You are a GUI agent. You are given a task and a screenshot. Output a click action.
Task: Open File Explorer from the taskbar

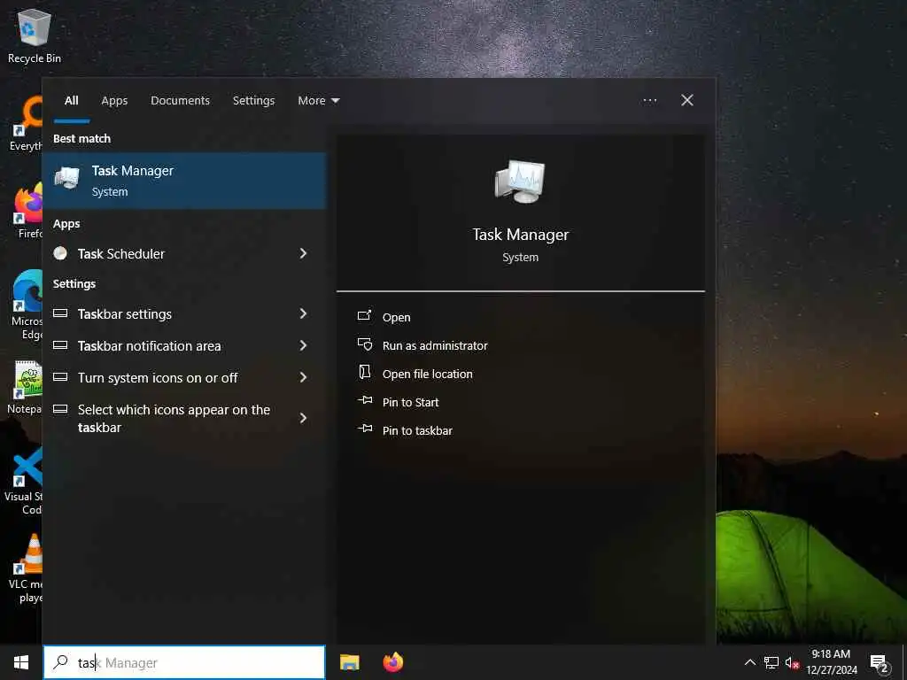349,662
